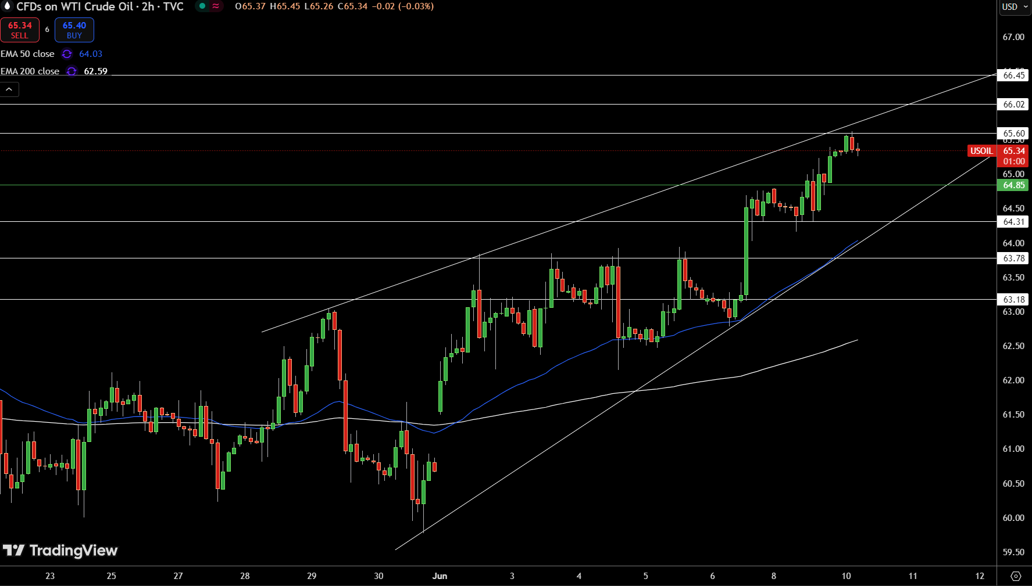This screenshot has width=1032, height=586.
Task: Click the low value L65.26 in header
Action: click(319, 6)
